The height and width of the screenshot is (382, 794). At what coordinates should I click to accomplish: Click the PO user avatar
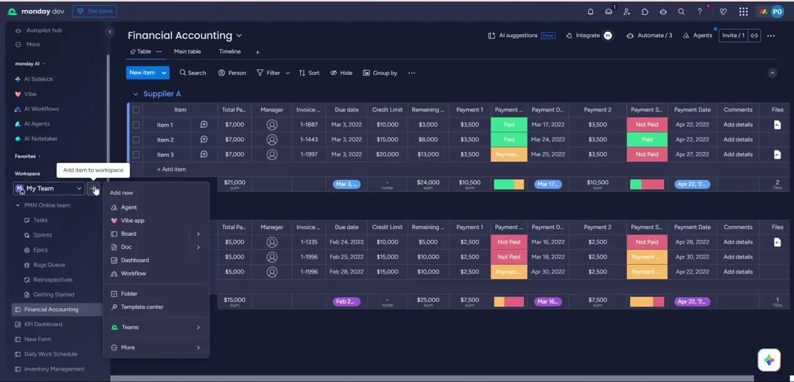click(x=777, y=12)
